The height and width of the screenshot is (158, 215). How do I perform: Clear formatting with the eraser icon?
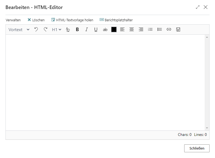(x=68, y=29)
